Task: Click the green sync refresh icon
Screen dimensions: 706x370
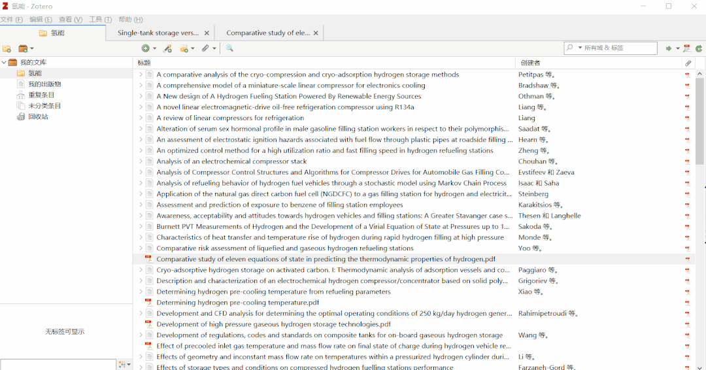Action: 699,48
